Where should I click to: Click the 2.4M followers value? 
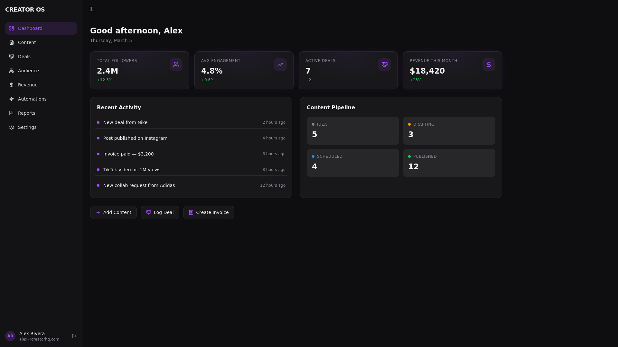click(108, 71)
